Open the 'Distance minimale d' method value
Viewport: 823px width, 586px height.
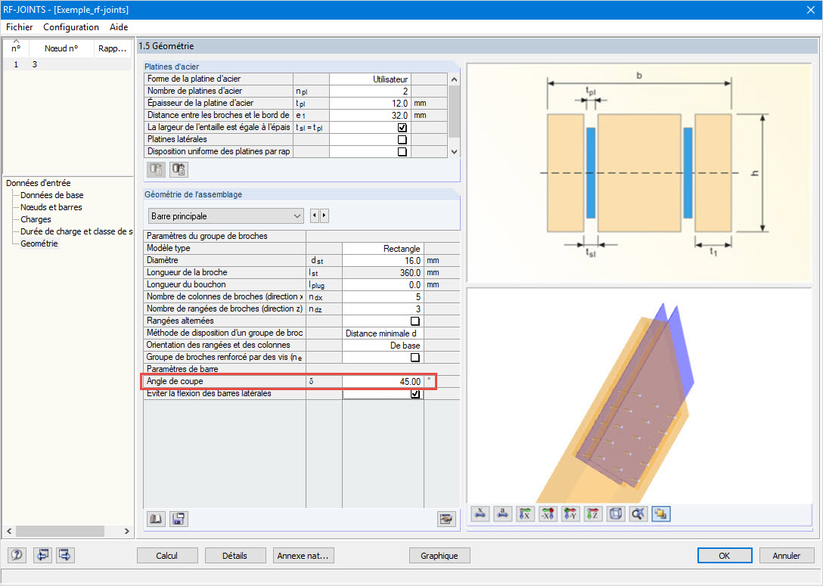coord(383,333)
